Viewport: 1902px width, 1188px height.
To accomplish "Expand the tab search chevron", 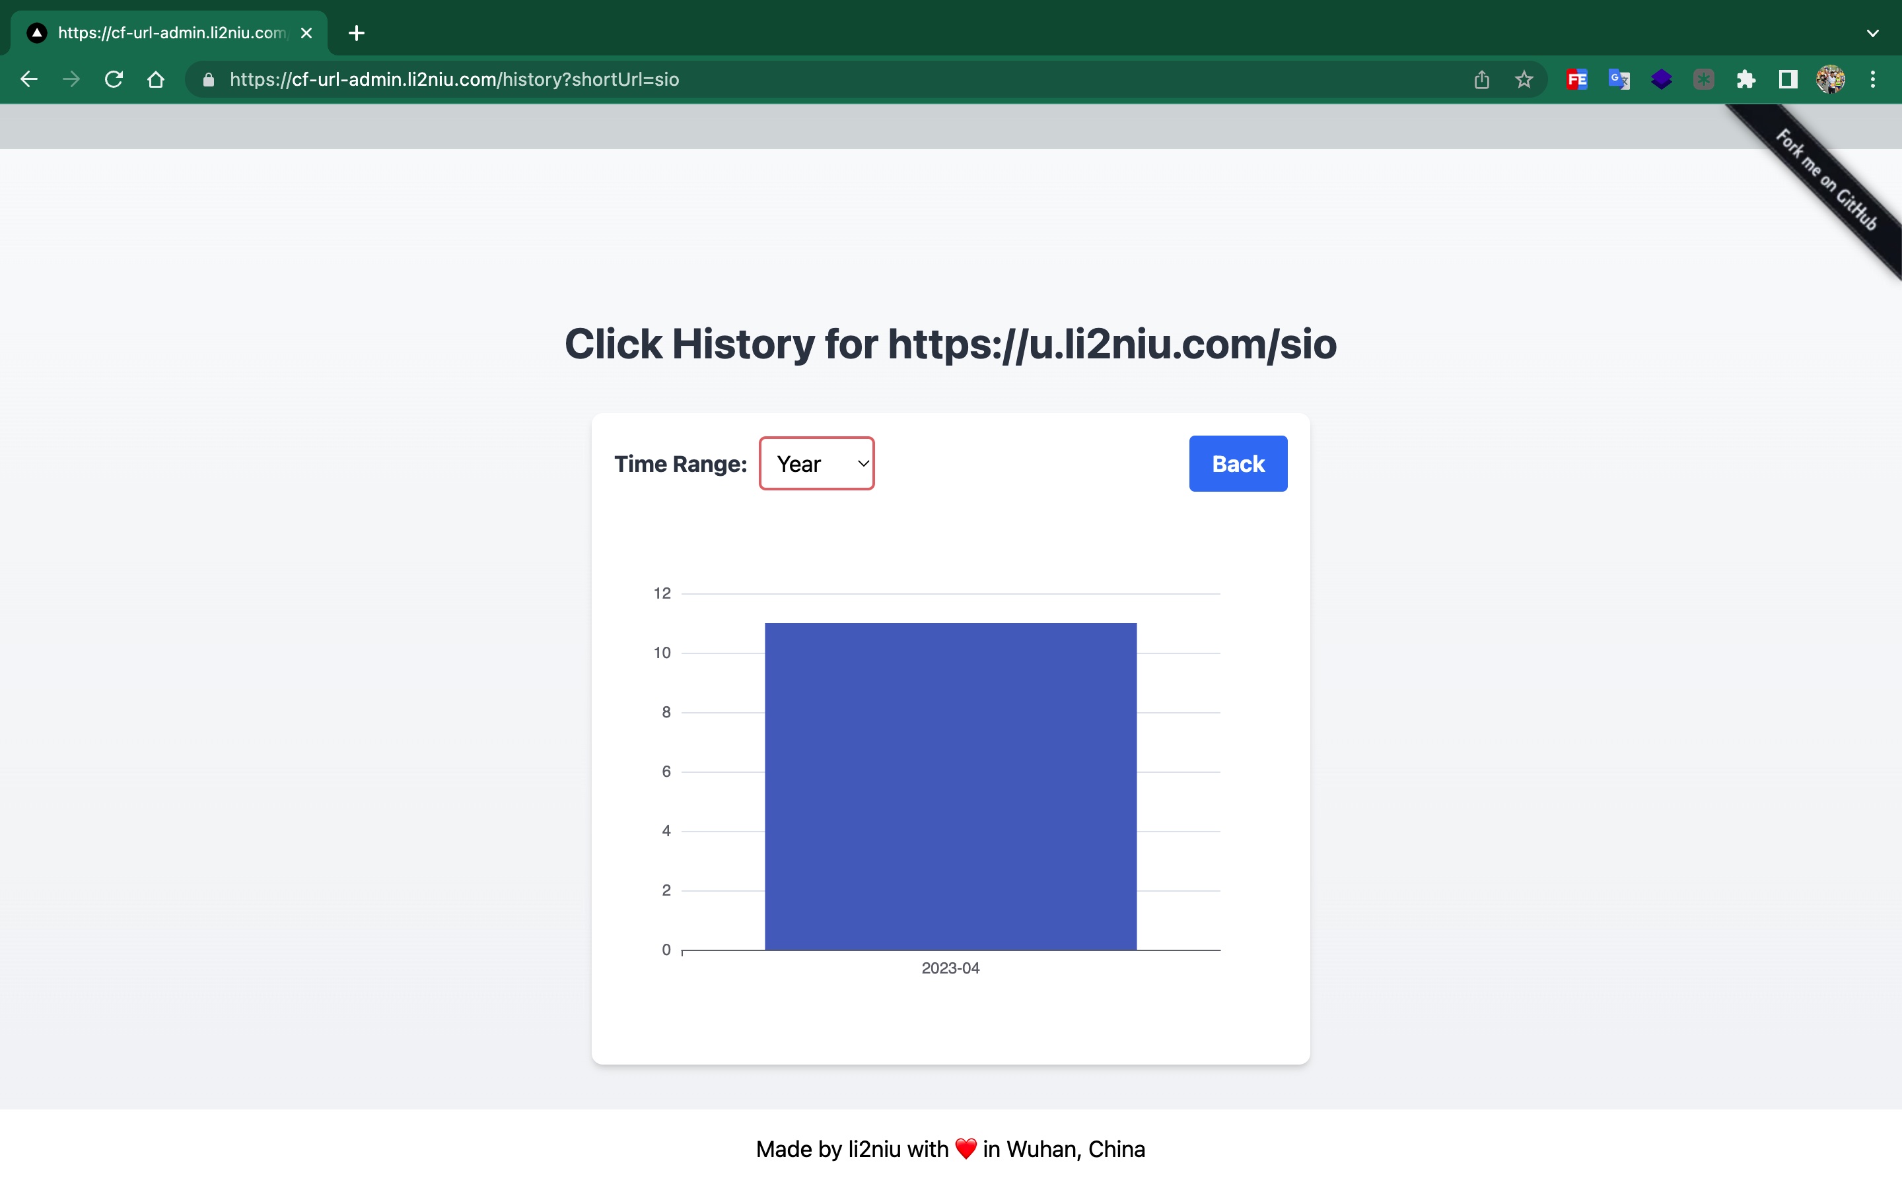I will click(1873, 33).
